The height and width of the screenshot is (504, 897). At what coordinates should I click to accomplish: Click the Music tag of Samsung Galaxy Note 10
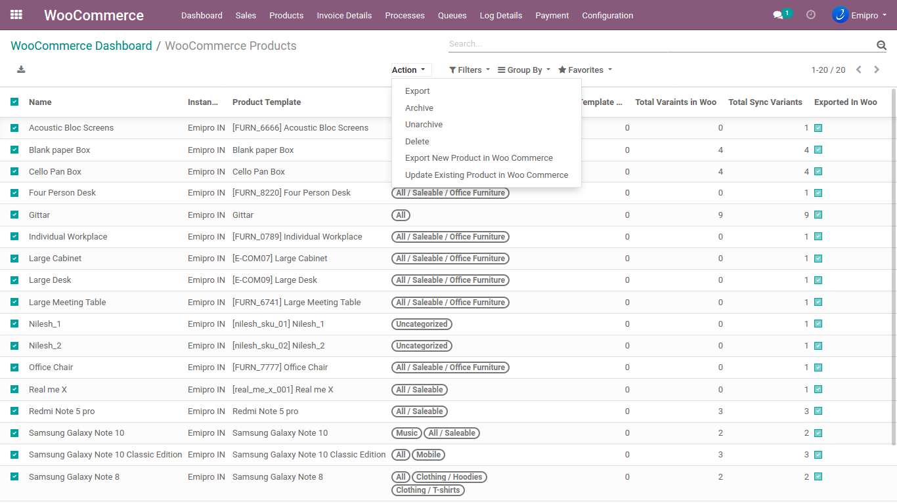(406, 433)
